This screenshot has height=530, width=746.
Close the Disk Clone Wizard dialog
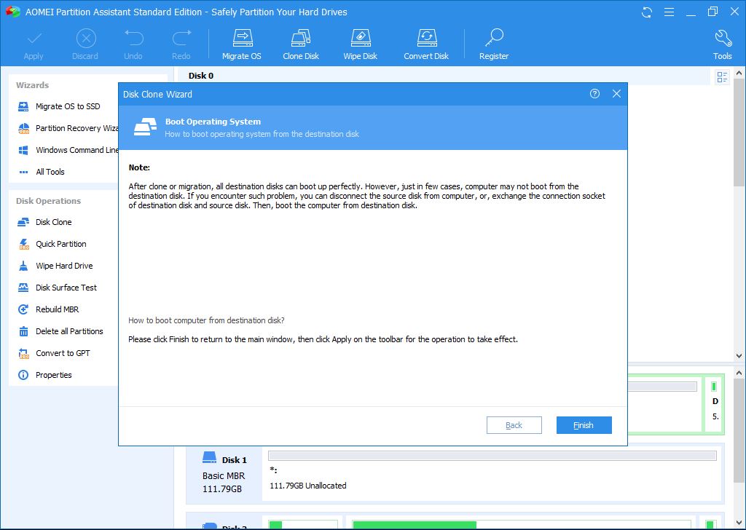coord(616,94)
